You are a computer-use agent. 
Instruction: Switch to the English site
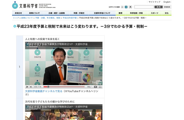point(167,2)
